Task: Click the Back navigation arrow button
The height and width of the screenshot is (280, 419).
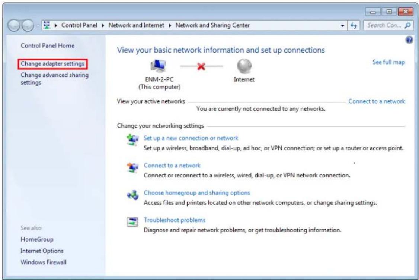Action: point(14,25)
